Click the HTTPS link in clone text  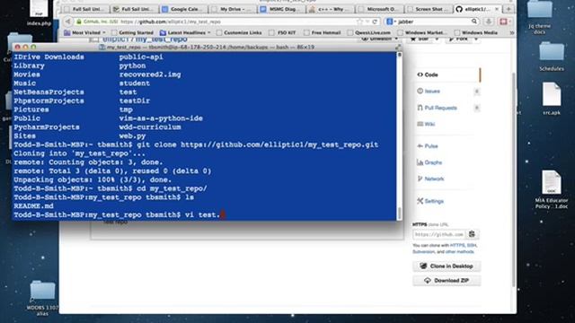point(457,245)
